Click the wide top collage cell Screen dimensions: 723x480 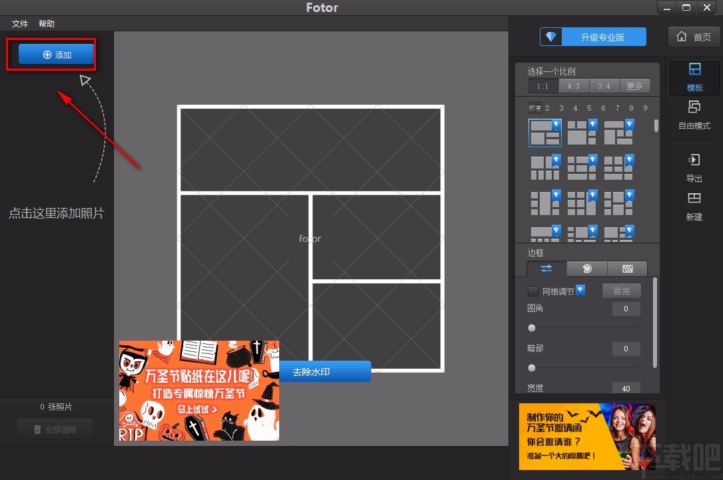click(311, 149)
